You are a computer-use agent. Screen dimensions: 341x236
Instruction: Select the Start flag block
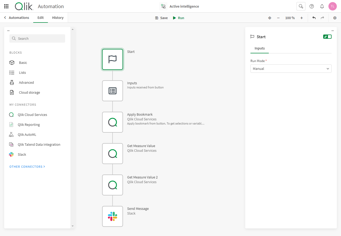pos(113,59)
